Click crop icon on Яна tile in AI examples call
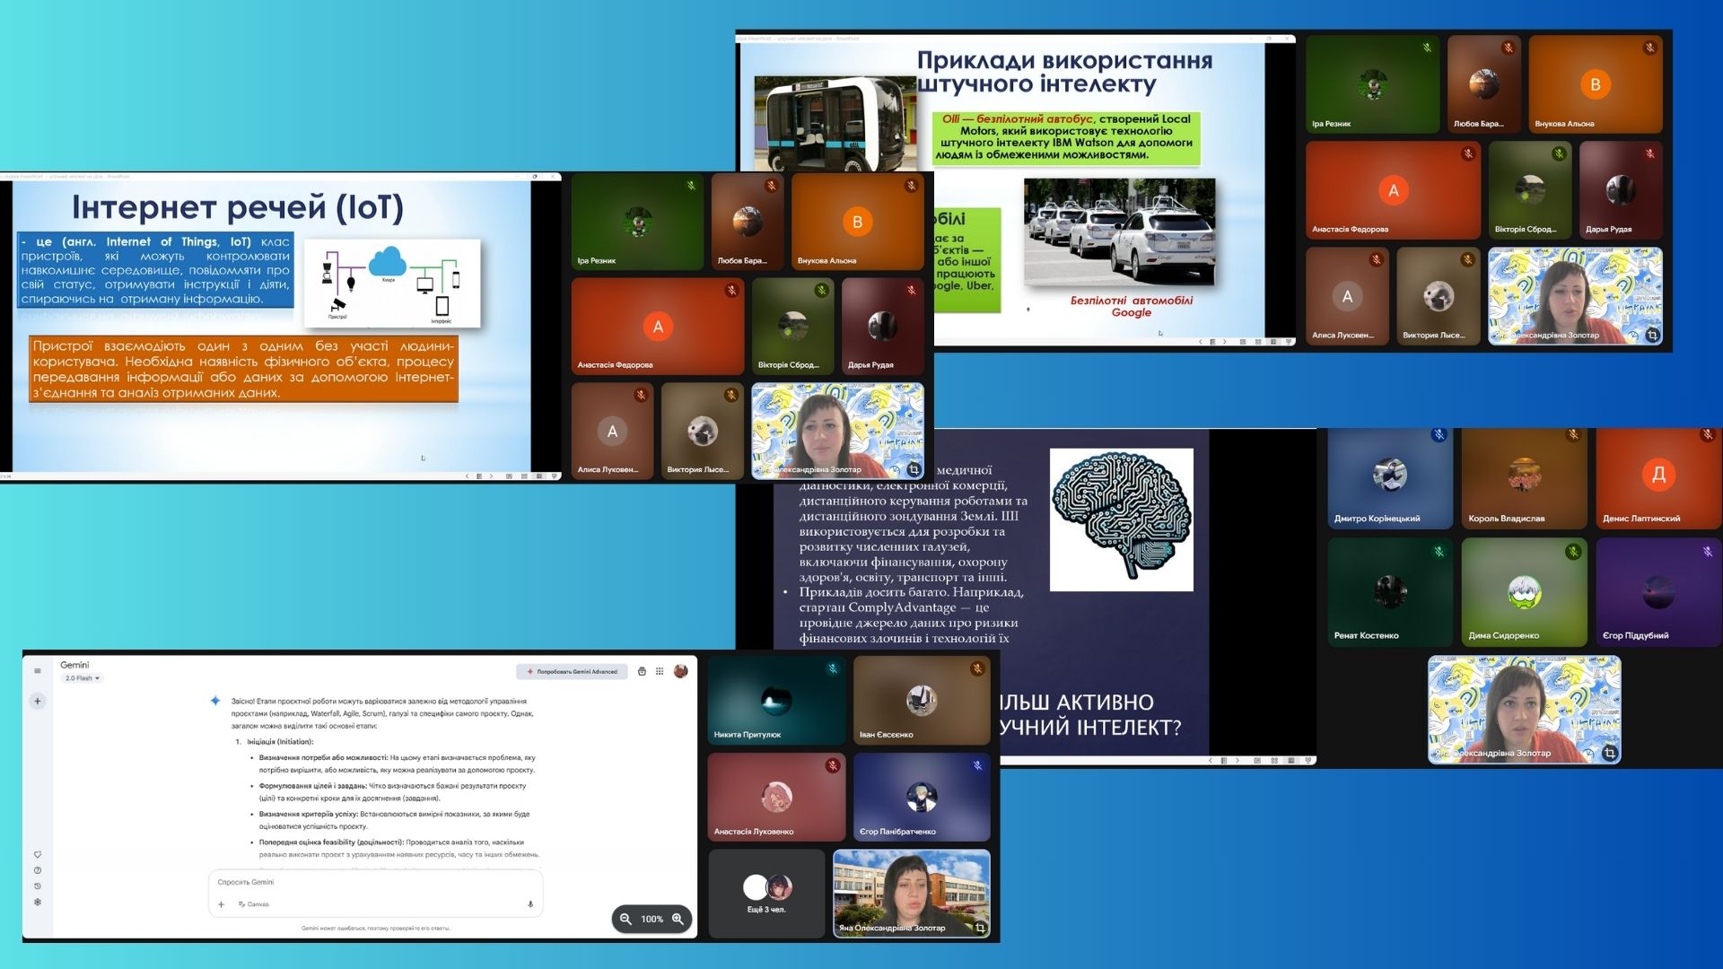 (1652, 336)
